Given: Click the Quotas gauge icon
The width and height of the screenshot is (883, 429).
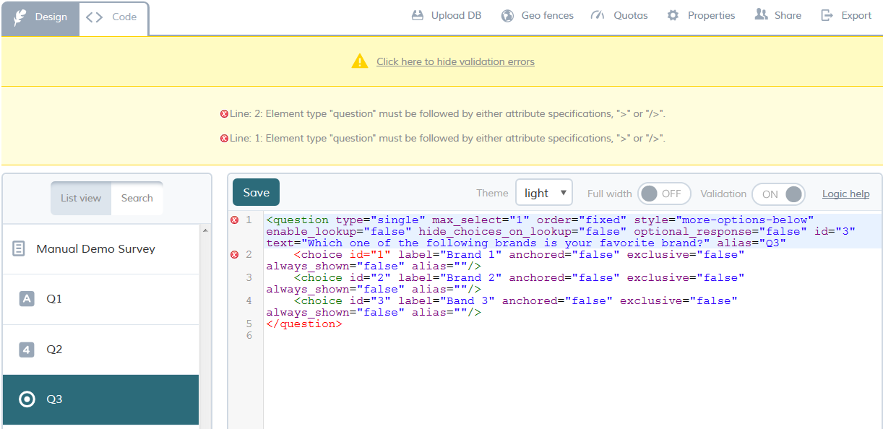Looking at the screenshot, I should (597, 15).
